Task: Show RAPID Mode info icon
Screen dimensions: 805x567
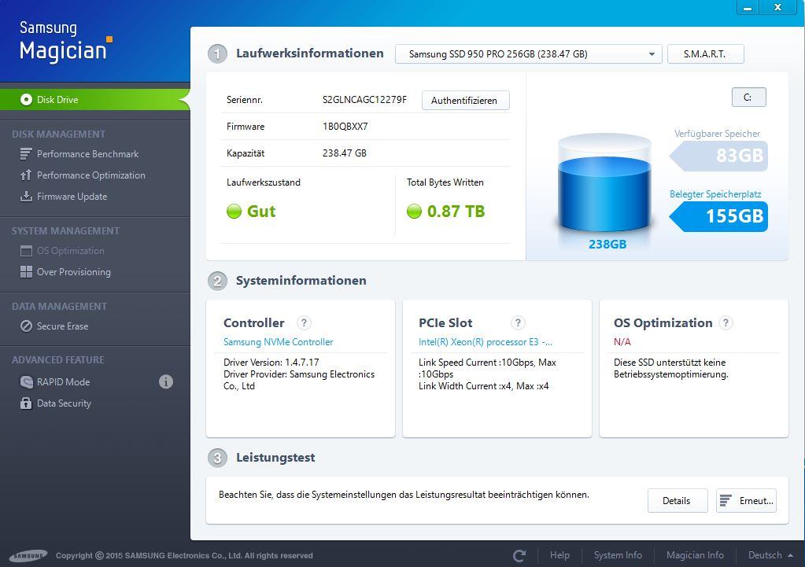Action: (x=166, y=381)
